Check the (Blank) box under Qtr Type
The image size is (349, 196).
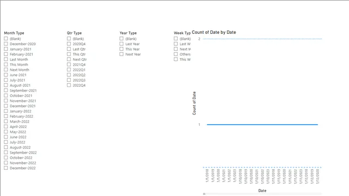click(x=69, y=39)
